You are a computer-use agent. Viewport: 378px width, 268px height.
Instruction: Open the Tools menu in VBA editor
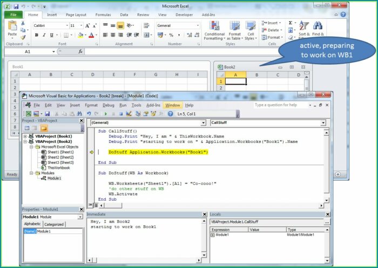pyautogui.click(x=136, y=105)
